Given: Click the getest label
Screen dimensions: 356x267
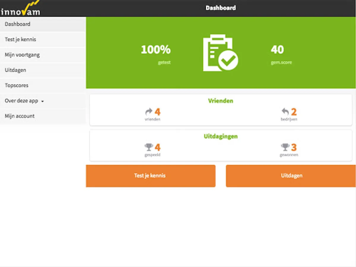Looking at the screenshot, I should click(164, 63).
